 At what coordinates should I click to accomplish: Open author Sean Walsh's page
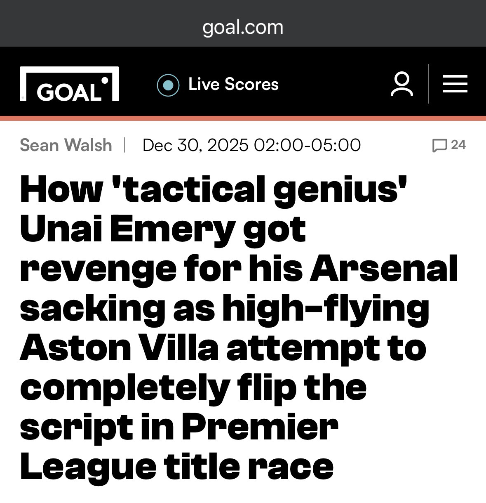pyautogui.click(x=66, y=145)
